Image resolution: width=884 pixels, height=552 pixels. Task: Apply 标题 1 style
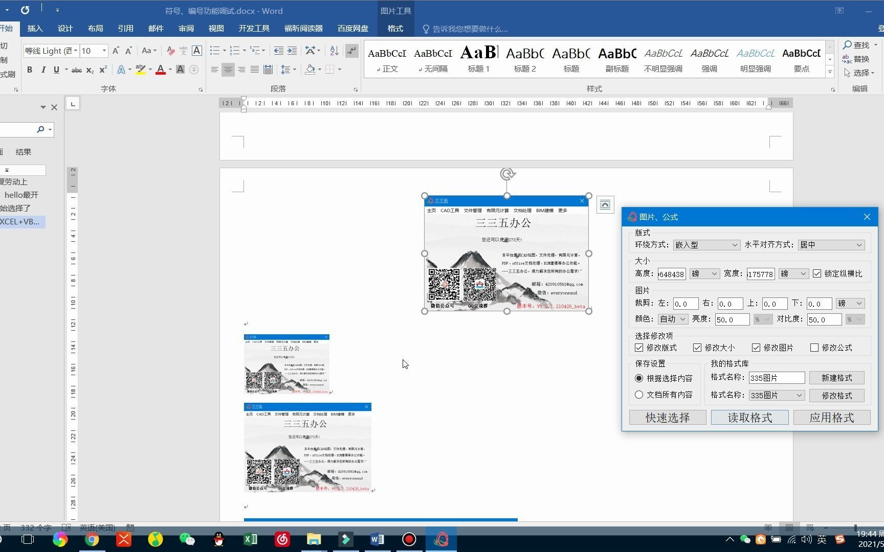coord(479,59)
